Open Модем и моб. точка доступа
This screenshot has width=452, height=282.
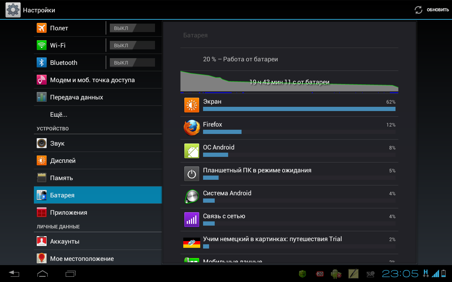point(98,80)
